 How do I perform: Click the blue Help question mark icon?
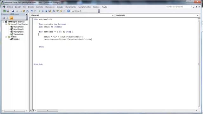click(x=69, y=11)
